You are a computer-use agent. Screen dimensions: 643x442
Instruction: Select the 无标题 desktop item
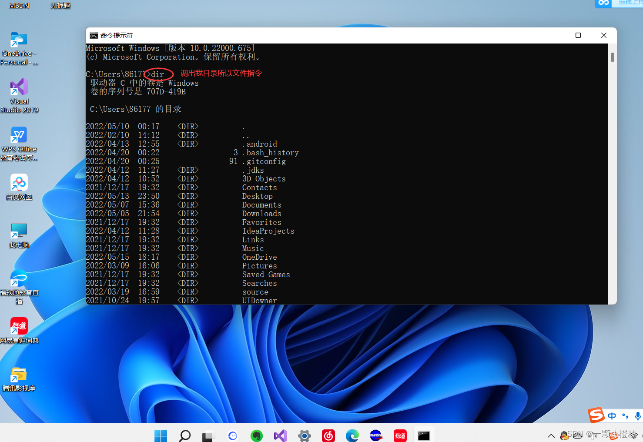60,6
